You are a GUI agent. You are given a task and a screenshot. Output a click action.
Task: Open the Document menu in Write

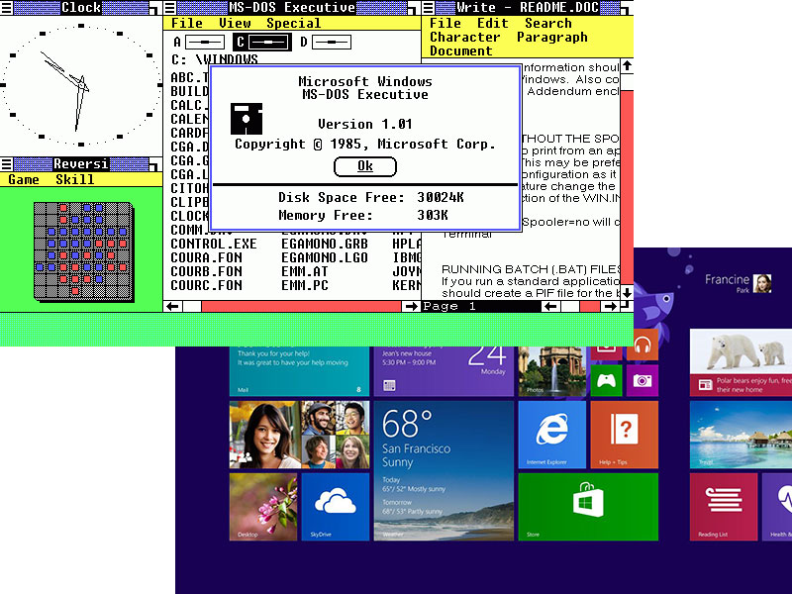[461, 51]
